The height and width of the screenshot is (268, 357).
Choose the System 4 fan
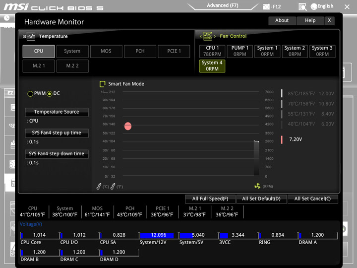[x=212, y=66]
